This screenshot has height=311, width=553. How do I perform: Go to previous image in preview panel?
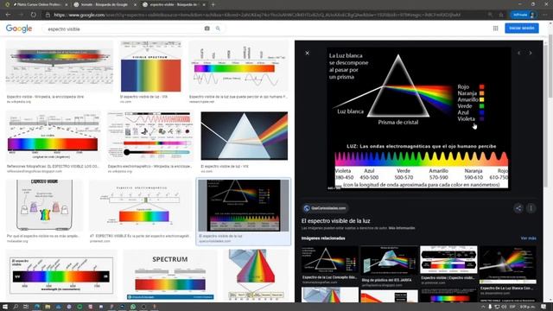518,53
